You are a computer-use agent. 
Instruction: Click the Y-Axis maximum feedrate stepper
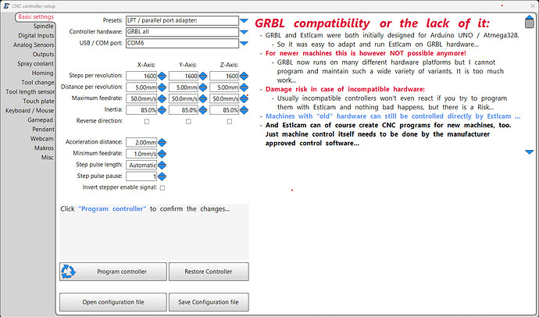(x=203, y=98)
